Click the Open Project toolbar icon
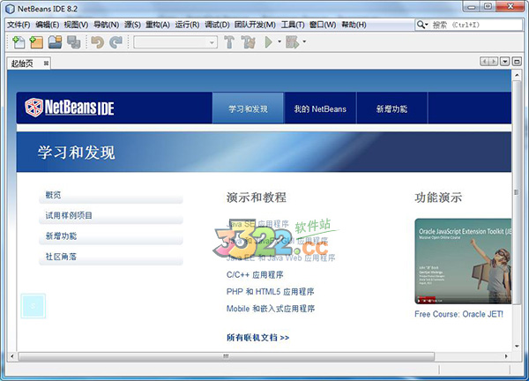 tap(55, 42)
